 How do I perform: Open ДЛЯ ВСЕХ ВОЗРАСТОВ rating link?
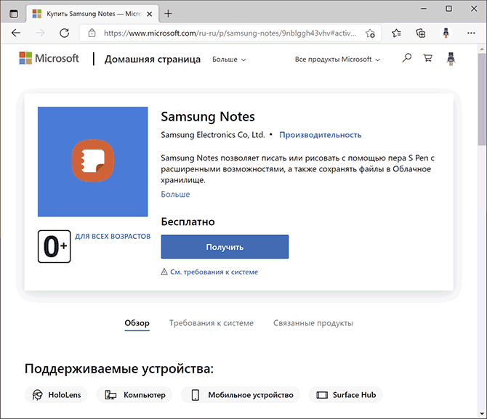pyautogui.click(x=113, y=236)
